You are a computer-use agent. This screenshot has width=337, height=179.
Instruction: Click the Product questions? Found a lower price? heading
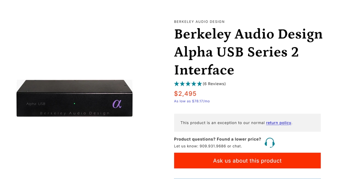coord(217,139)
